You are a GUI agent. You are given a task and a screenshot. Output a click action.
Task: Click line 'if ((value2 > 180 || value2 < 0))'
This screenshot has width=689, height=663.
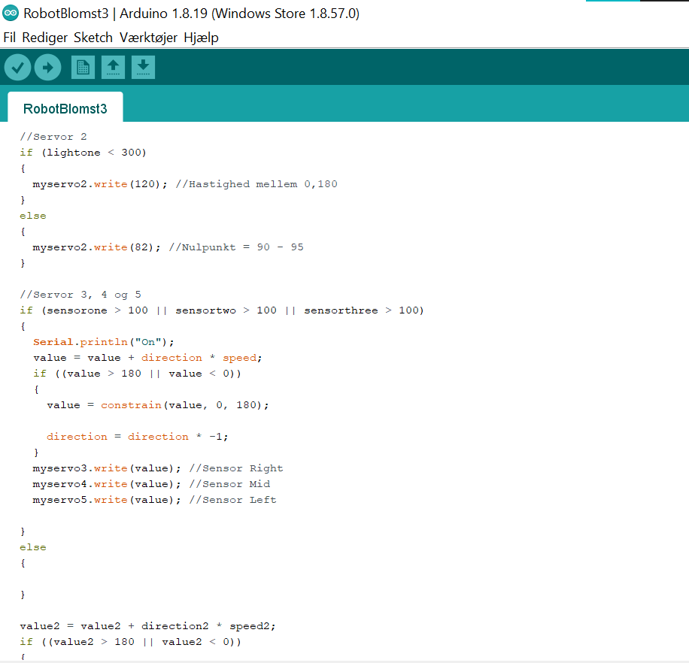(131, 642)
